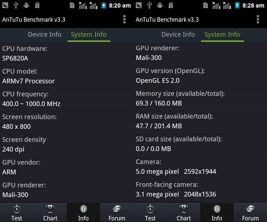
Task: Select System Info tab on right screen
Action: point(222,34)
